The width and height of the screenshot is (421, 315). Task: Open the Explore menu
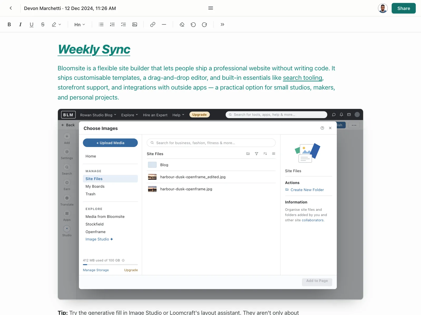pyautogui.click(x=129, y=115)
